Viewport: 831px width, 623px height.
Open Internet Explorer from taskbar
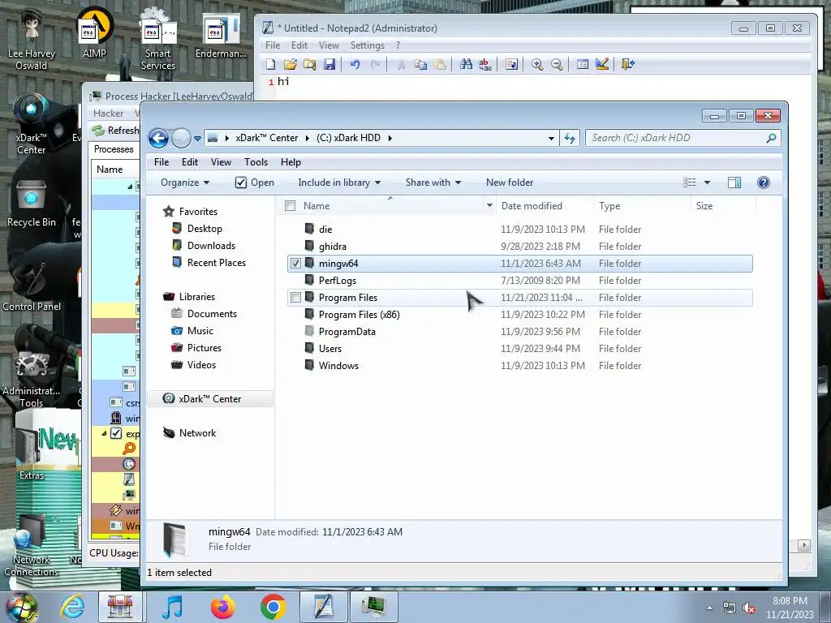coord(72,607)
